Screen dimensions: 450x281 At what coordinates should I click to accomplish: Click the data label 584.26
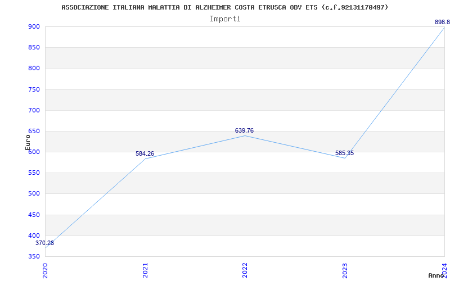coord(145,153)
